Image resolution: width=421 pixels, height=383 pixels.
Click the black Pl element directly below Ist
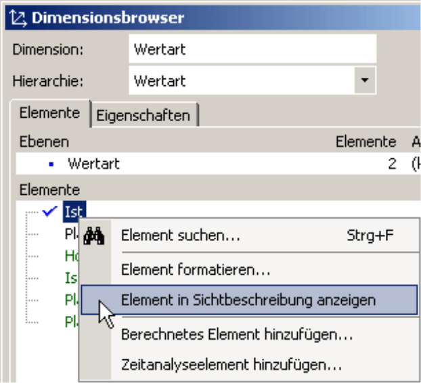70,235
